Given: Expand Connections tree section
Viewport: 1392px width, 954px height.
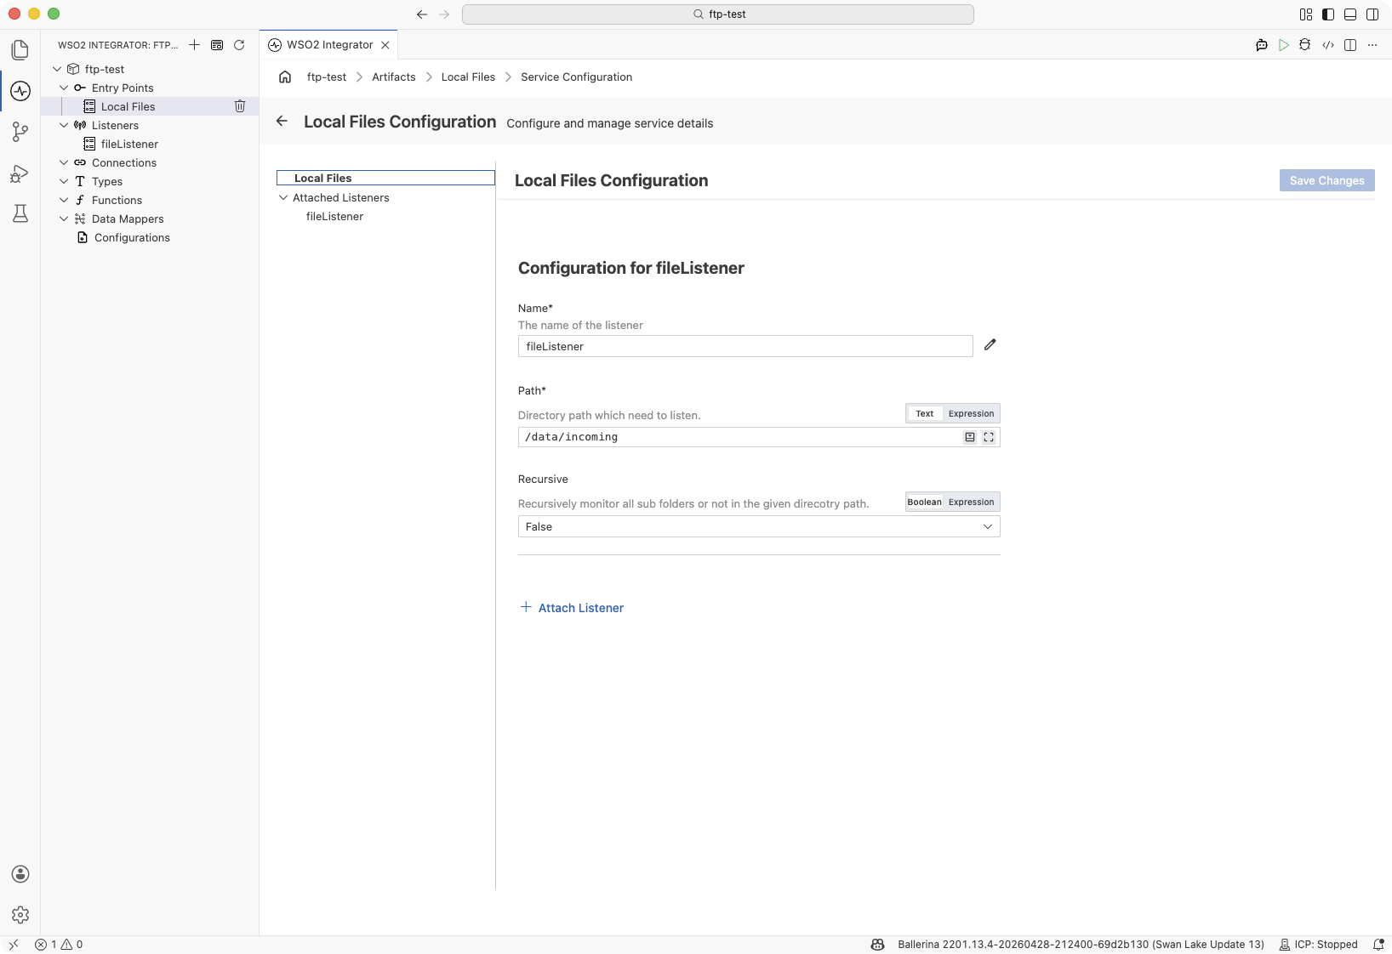Looking at the screenshot, I should pyautogui.click(x=64, y=162).
